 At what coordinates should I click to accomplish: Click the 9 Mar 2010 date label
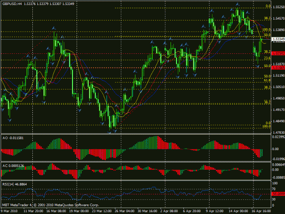(9, 211)
